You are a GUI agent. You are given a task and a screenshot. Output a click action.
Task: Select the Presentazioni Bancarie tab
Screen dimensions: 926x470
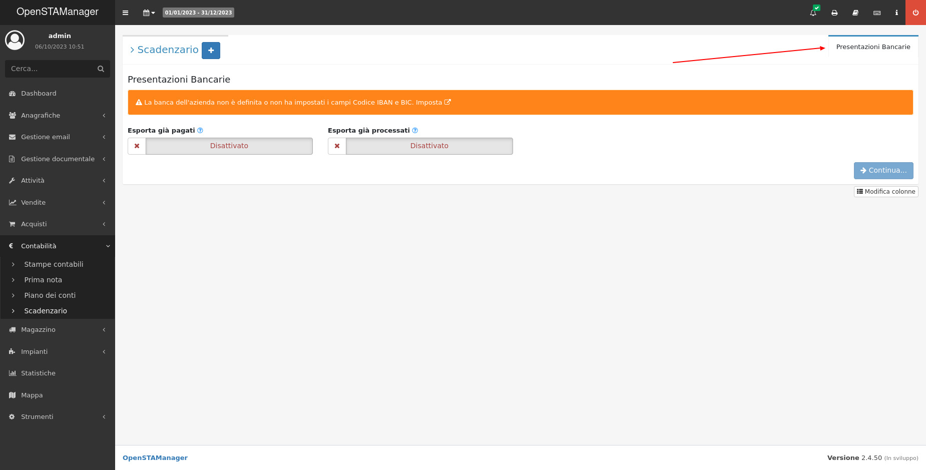click(x=873, y=47)
